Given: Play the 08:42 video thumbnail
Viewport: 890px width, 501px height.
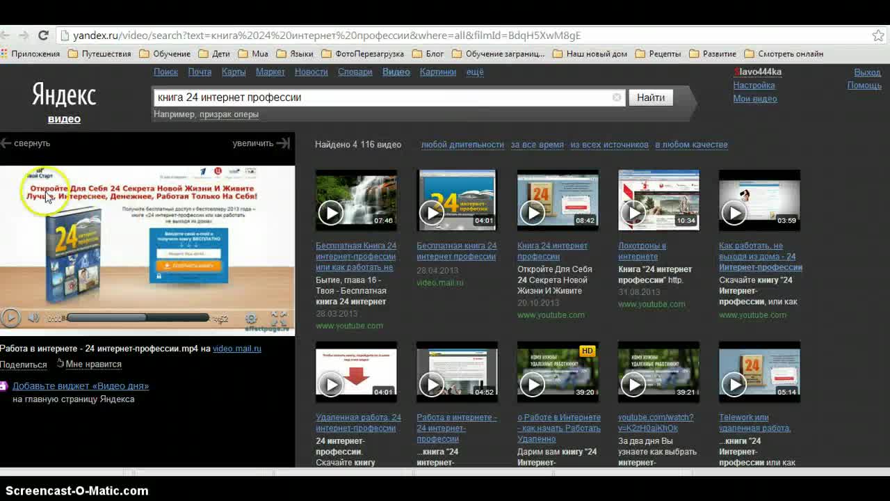Looking at the screenshot, I should tap(558, 200).
